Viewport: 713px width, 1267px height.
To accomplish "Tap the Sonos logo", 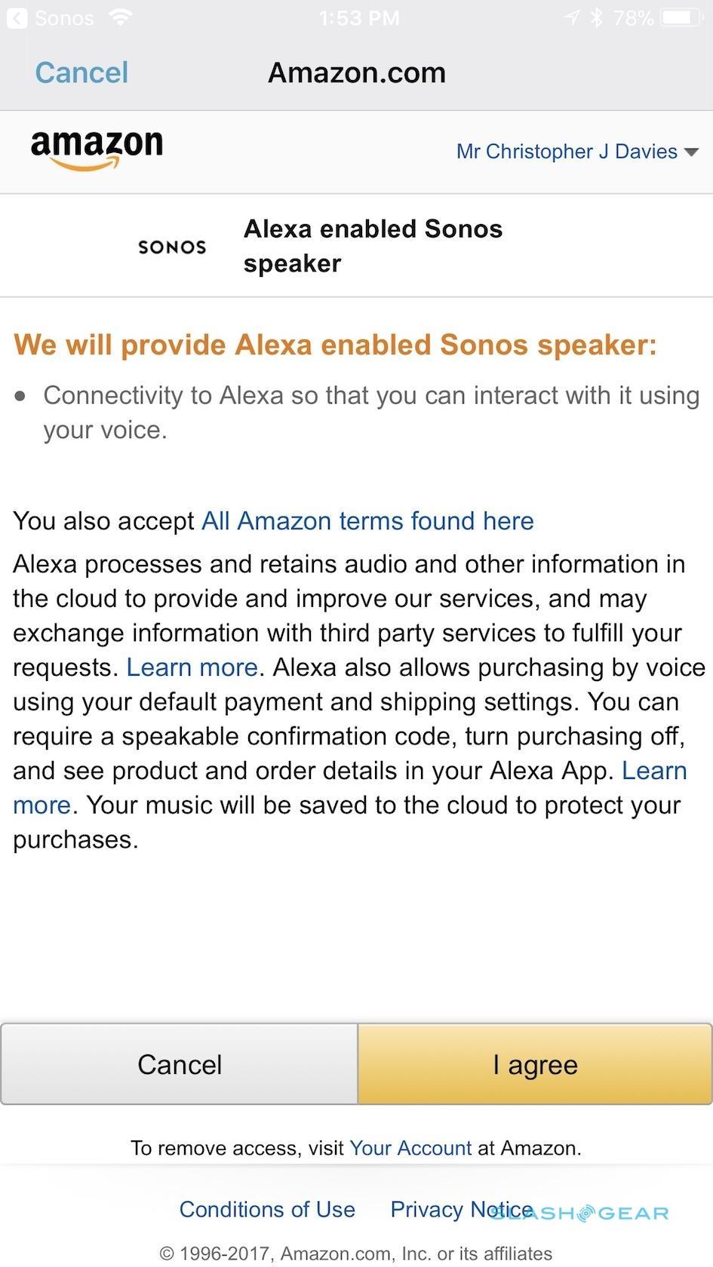I will coord(172,247).
